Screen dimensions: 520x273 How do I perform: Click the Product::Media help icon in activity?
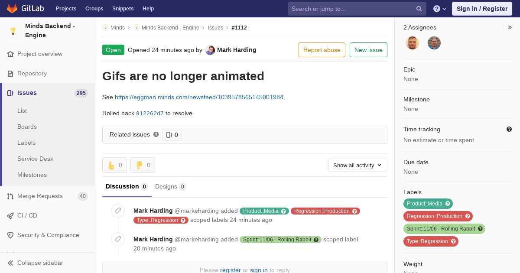coord(284,211)
